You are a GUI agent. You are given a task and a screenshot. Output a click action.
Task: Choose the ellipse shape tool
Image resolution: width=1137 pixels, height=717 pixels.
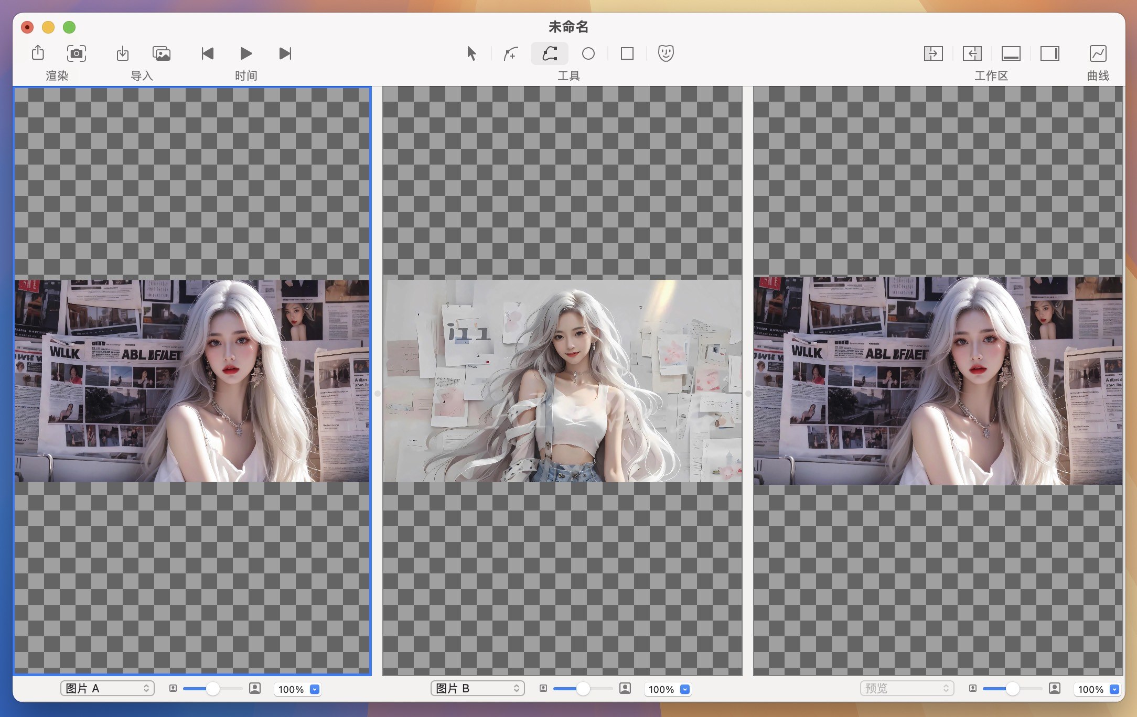588,53
